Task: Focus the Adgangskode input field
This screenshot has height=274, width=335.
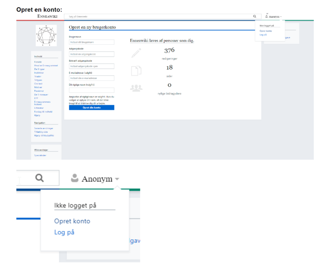Action: tap(91, 54)
